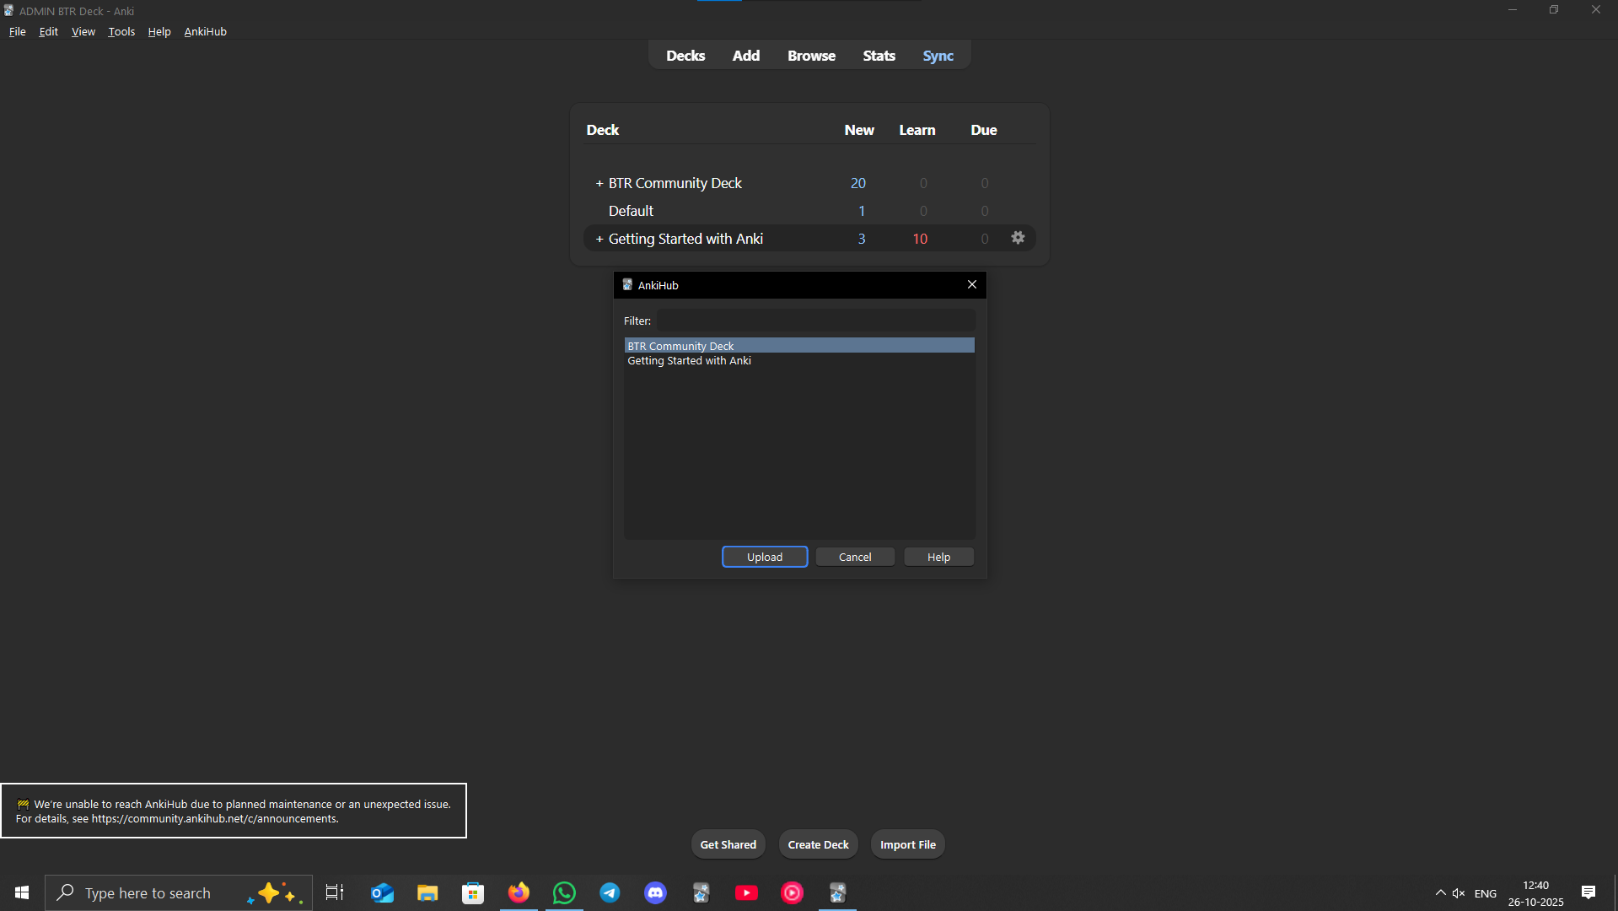1618x911 pixels.
Task: Open Firefox from the taskbar
Action: click(519, 892)
